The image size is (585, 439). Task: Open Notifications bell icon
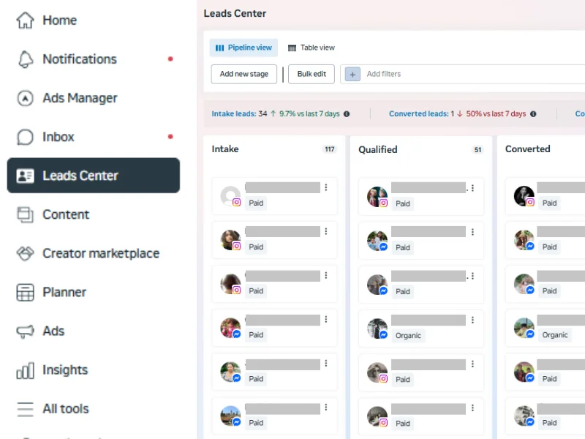[x=25, y=59]
